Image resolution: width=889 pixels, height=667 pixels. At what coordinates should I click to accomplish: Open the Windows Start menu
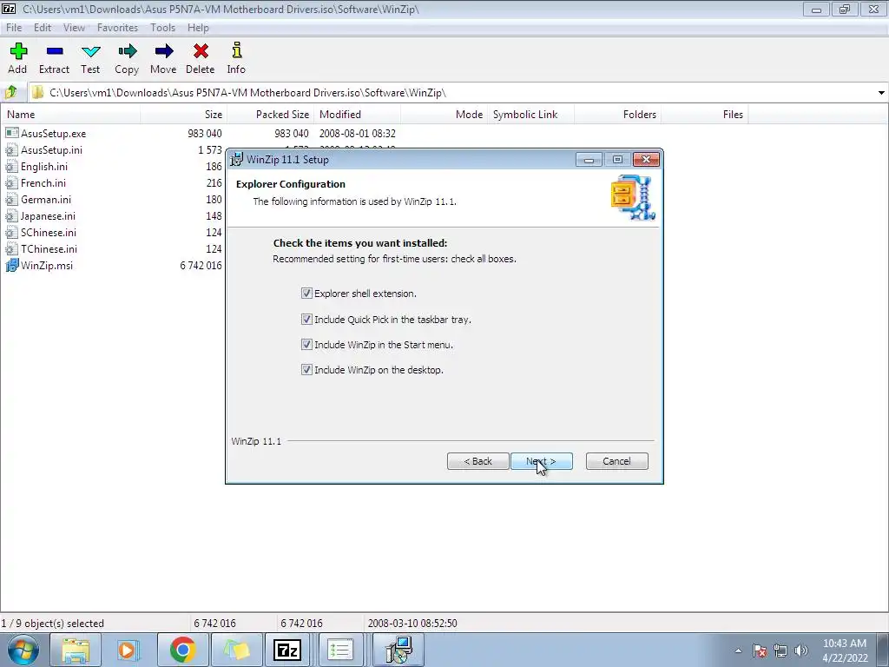point(23,650)
